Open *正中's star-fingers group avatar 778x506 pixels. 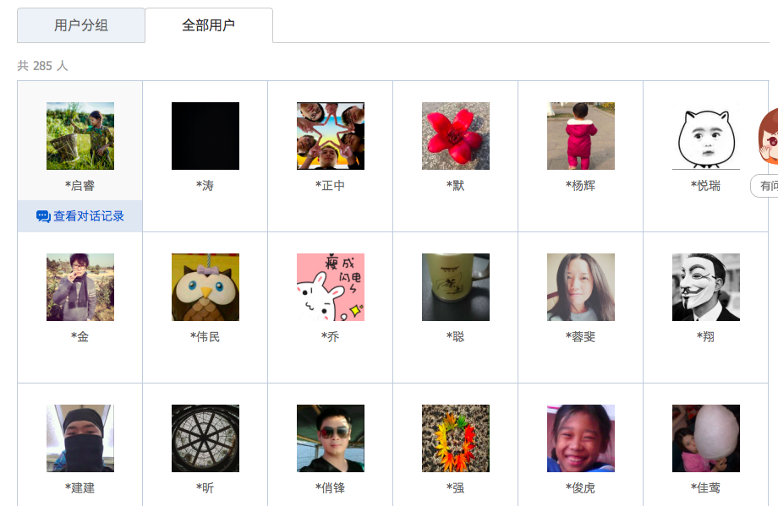coord(331,136)
